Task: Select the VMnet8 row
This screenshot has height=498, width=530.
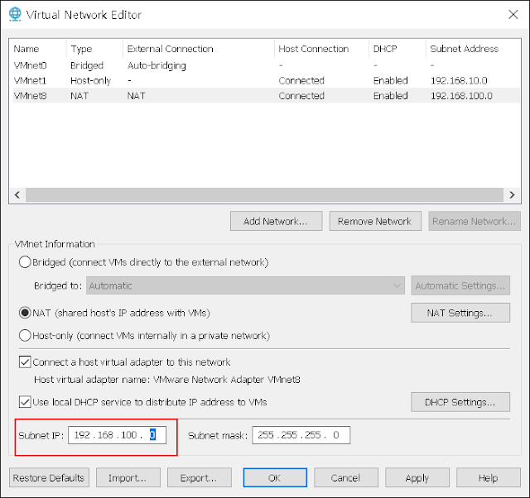Action: coord(266,96)
